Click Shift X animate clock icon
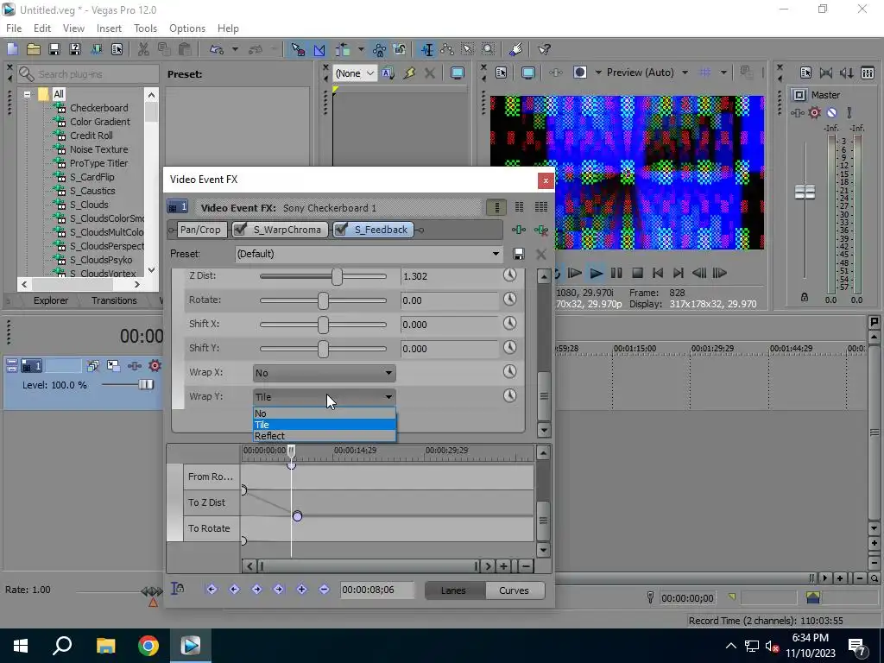884x663 pixels. click(509, 324)
